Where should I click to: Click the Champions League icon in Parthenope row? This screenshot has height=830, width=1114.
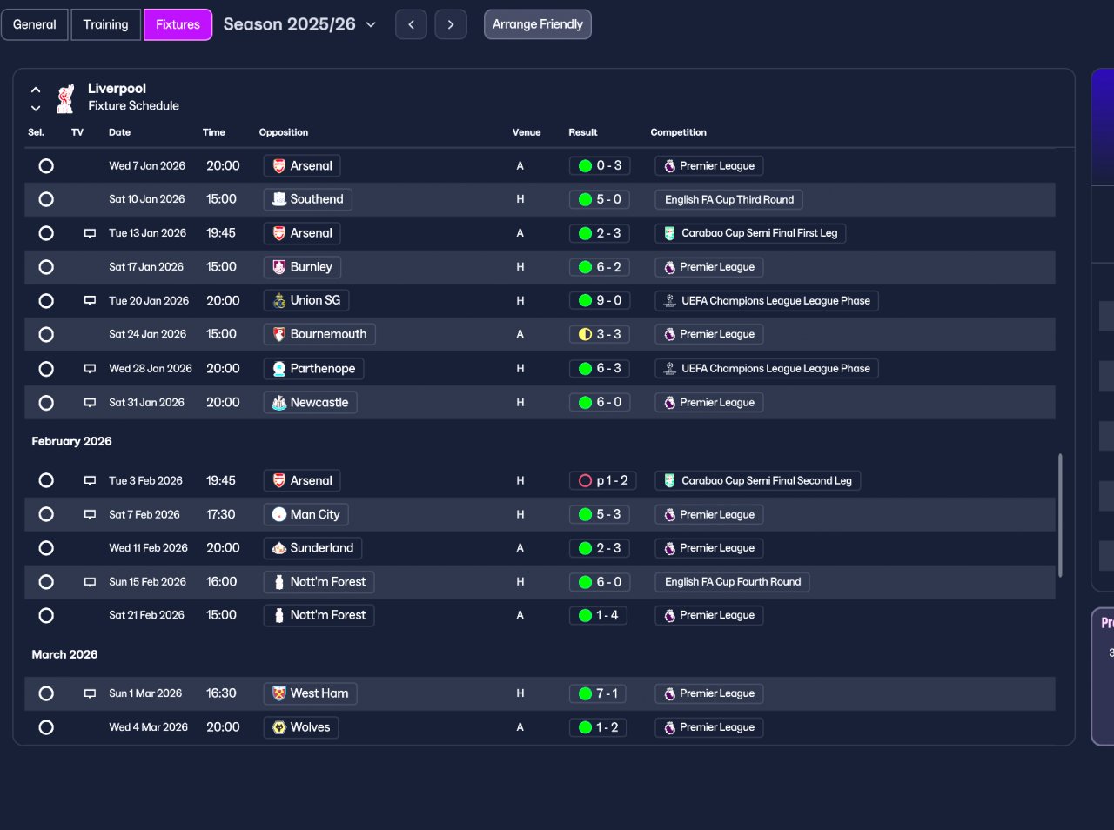(x=669, y=369)
